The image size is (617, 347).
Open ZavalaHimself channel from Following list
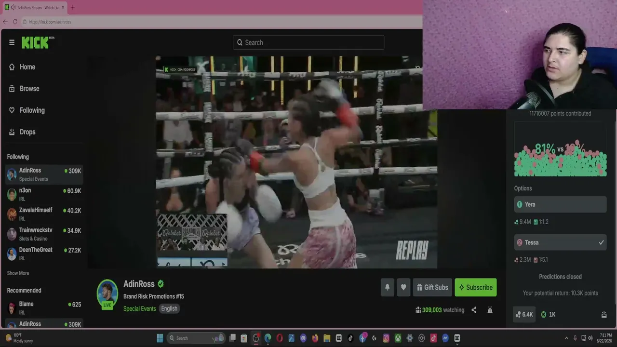[x=44, y=214]
